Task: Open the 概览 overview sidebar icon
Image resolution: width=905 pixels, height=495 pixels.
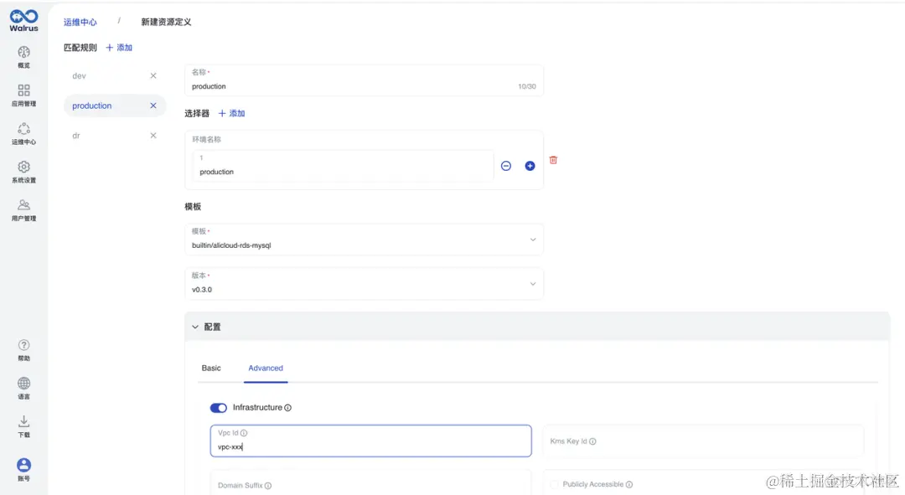Action: click(23, 57)
